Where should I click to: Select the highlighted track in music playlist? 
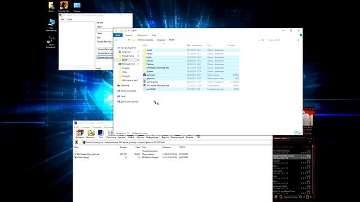tap(292, 157)
